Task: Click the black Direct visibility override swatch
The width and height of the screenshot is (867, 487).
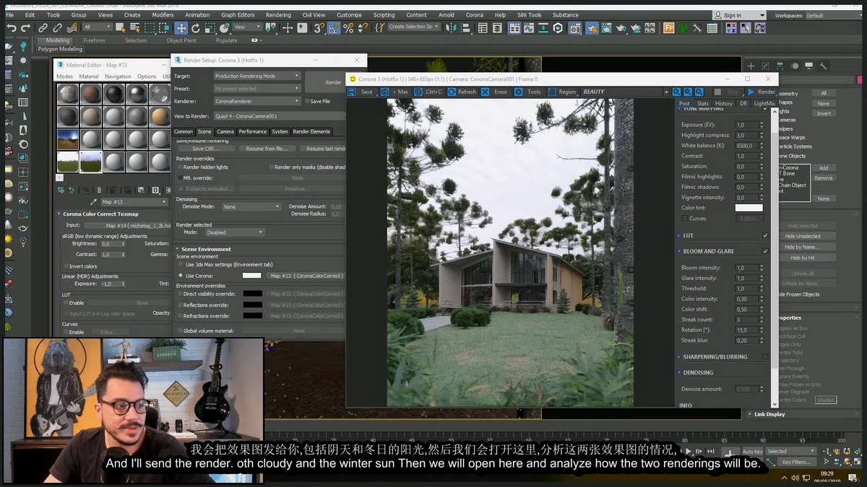Action: click(x=252, y=294)
